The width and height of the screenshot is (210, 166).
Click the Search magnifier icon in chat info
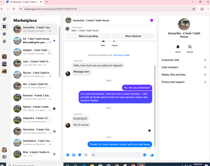pos(190,47)
